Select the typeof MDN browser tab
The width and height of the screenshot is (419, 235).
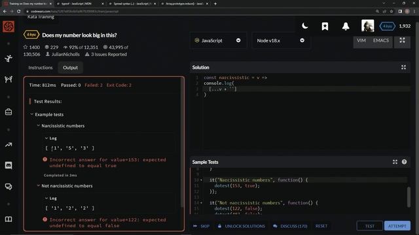coord(79,4)
